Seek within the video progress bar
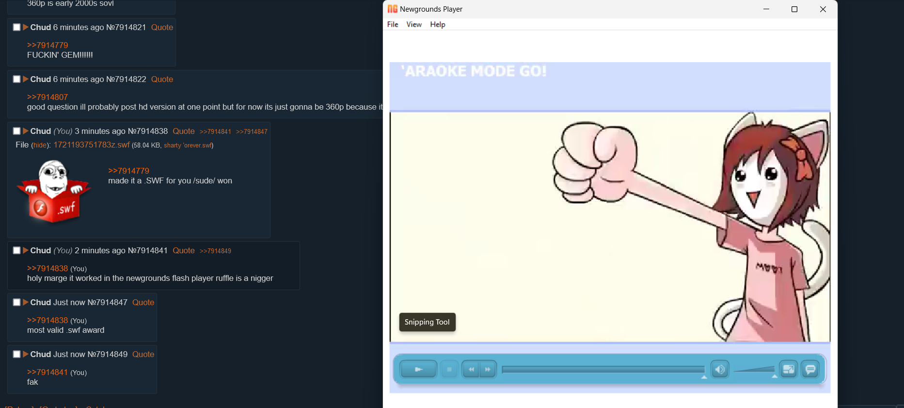The width and height of the screenshot is (904, 408). point(603,370)
